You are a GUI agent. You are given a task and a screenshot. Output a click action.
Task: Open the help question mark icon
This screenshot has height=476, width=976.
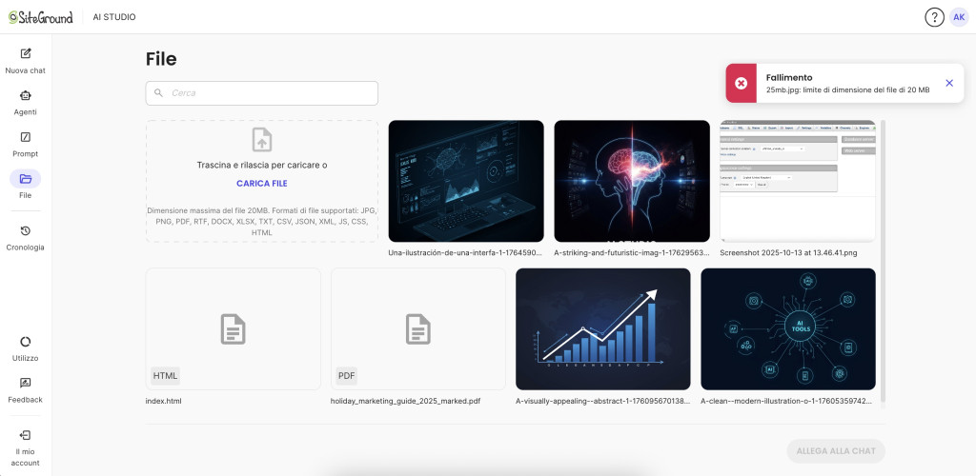(934, 17)
